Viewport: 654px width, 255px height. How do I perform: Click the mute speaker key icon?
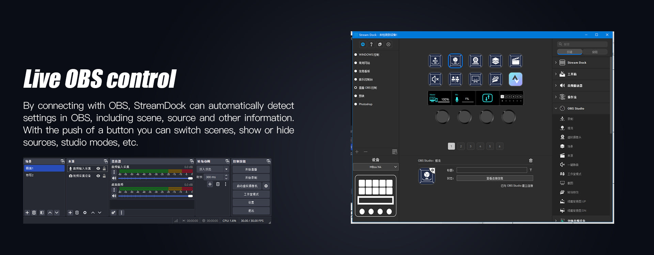(435, 80)
